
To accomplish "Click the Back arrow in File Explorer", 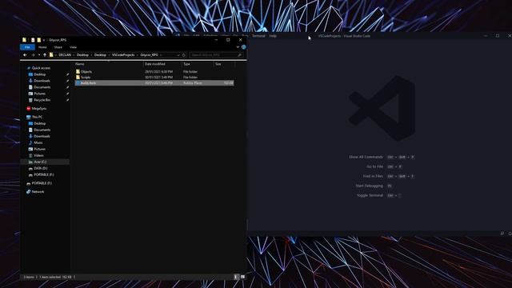I will click(x=25, y=55).
